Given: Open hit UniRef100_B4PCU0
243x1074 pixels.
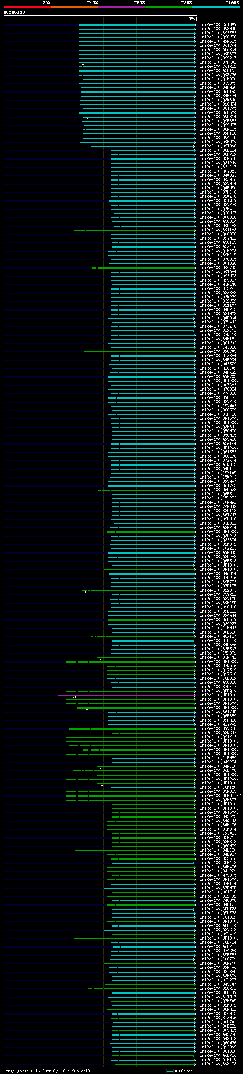Looking at the screenshot, I should coord(218,766).
